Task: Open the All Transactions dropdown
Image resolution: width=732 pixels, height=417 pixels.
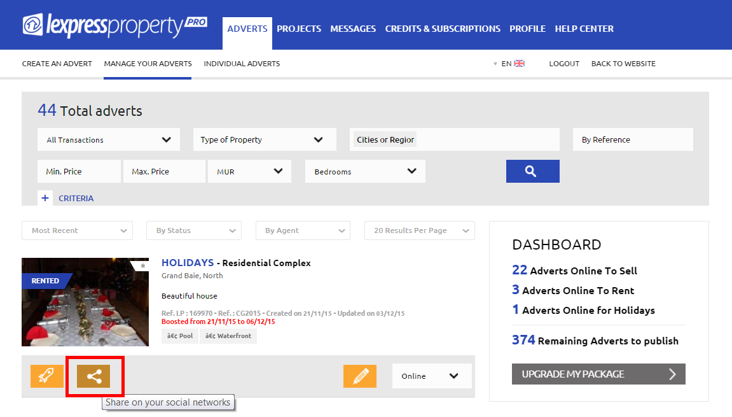Action: click(x=109, y=140)
